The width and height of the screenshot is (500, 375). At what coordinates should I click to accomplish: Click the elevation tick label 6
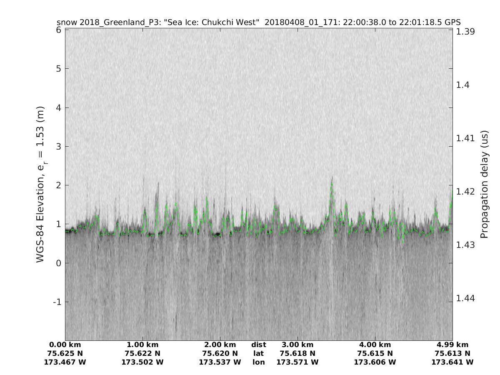(x=59, y=30)
